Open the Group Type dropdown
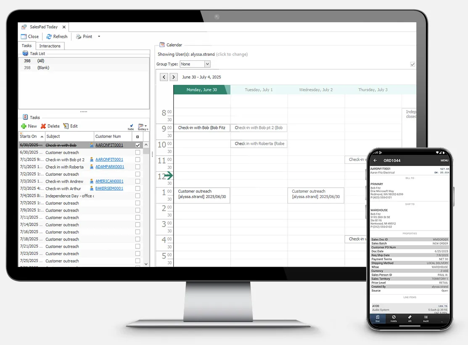The image size is (468, 345). 207,64
